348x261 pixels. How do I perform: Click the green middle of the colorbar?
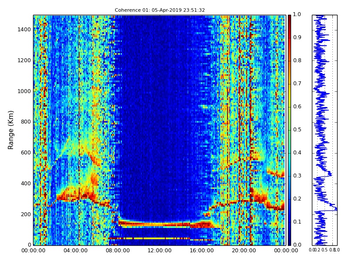pos(289,130)
